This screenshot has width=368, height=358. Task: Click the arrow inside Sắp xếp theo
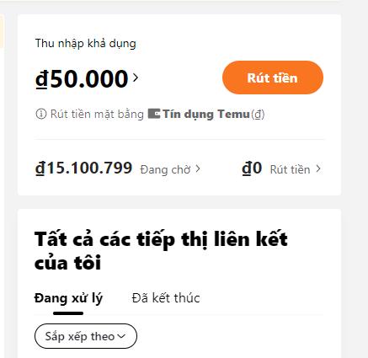(121, 336)
